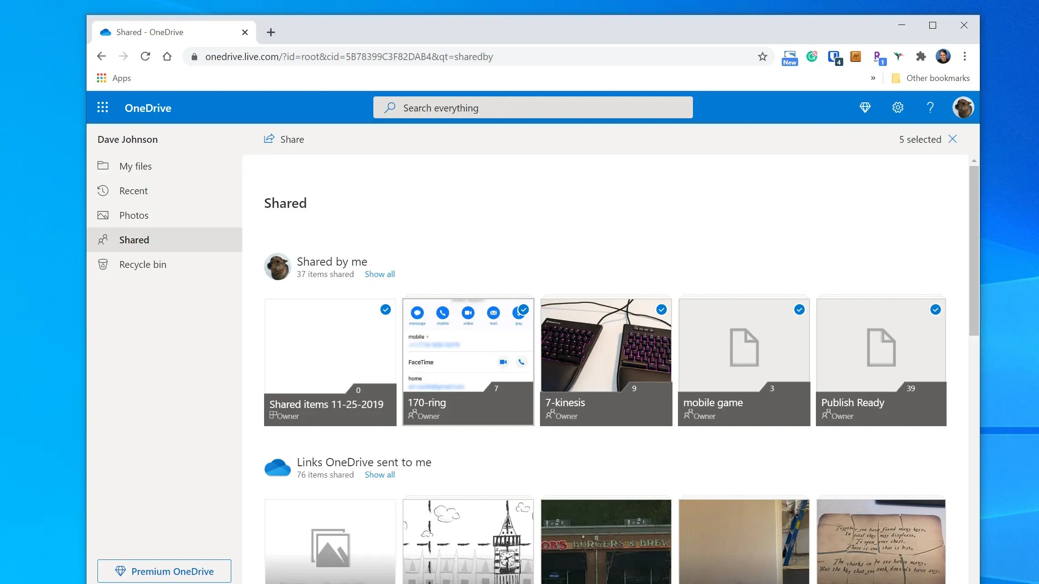Image resolution: width=1039 pixels, height=584 pixels.
Task: Select the Shared - OneDrive browser tab
Action: coord(150,32)
